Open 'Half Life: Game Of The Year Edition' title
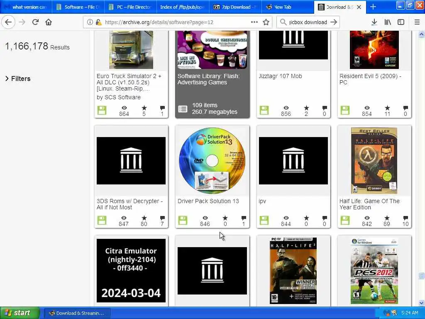 tap(369, 204)
